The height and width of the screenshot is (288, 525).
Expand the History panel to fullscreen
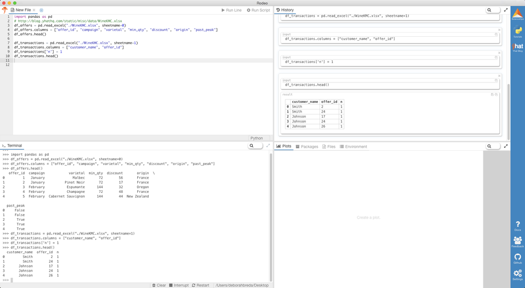pyautogui.click(x=506, y=10)
